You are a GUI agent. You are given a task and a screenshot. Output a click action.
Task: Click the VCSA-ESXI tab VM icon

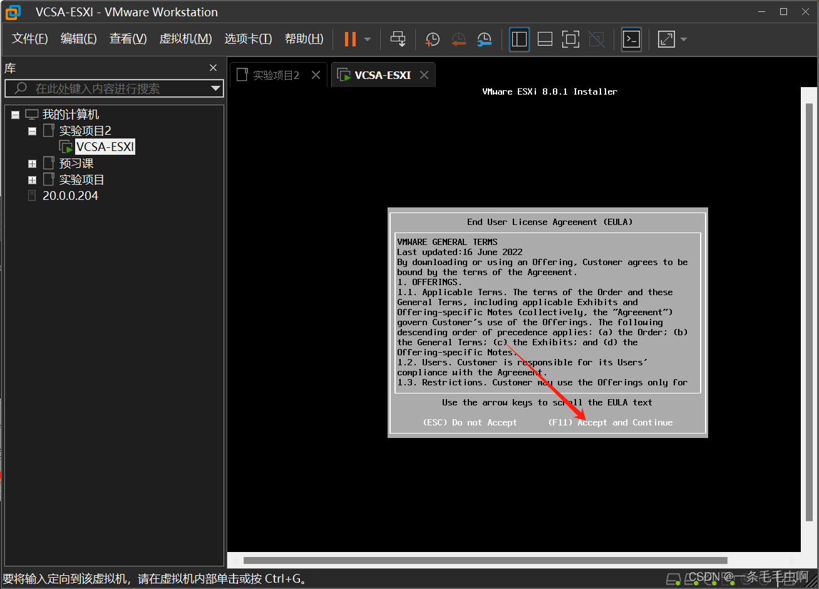pyautogui.click(x=344, y=75)
